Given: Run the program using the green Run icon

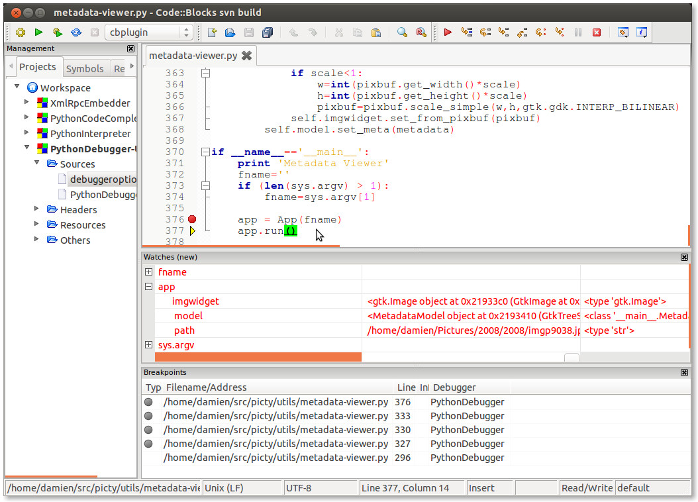Looking at the screenshot, I should [38, 32].
